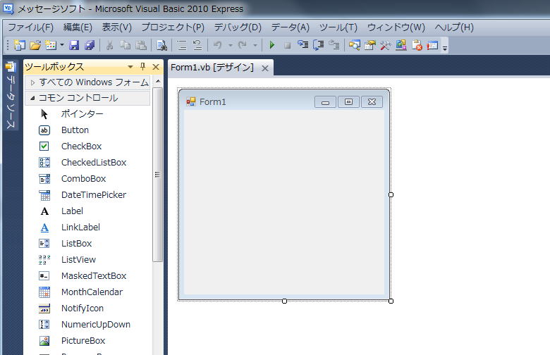Image resolution: width=550 pixels, height=355 pixels.
Task: Open the プロジェクト(P) menu
Action: click(173, 27)
